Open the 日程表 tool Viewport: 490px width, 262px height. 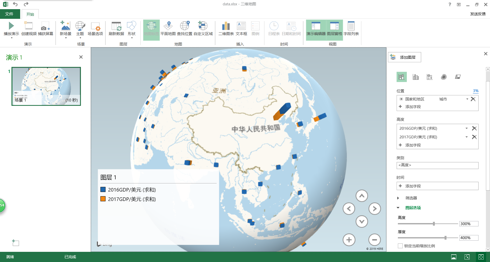tap(274, 28)
